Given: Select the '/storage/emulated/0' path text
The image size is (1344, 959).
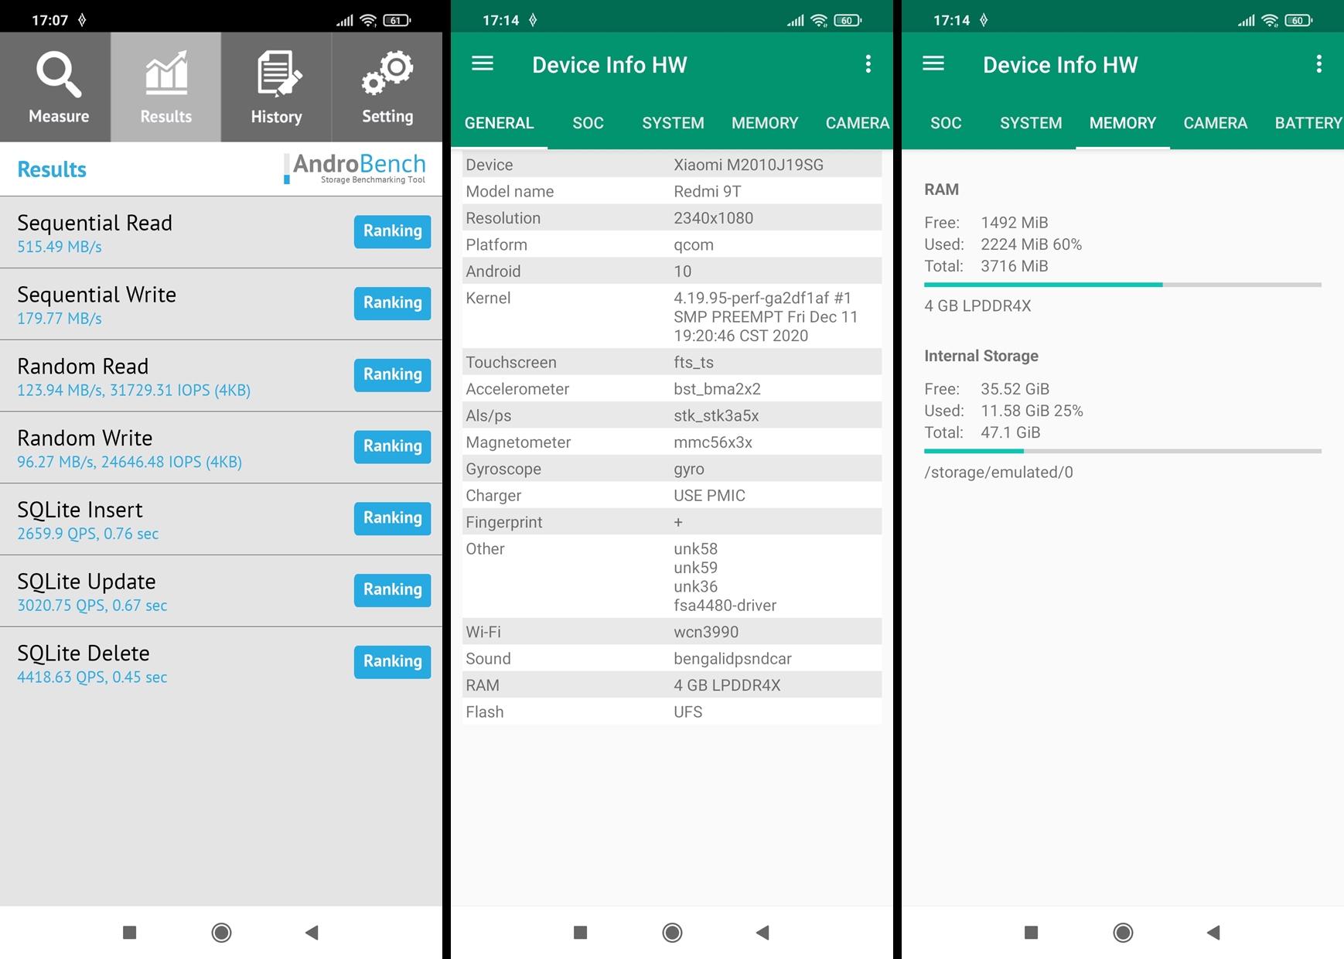Looking at the screenshot, I should 998,473.
